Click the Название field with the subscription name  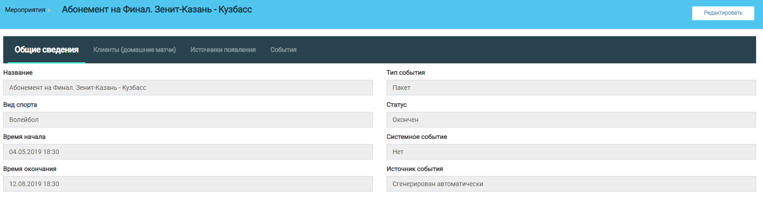pos(188,88)
